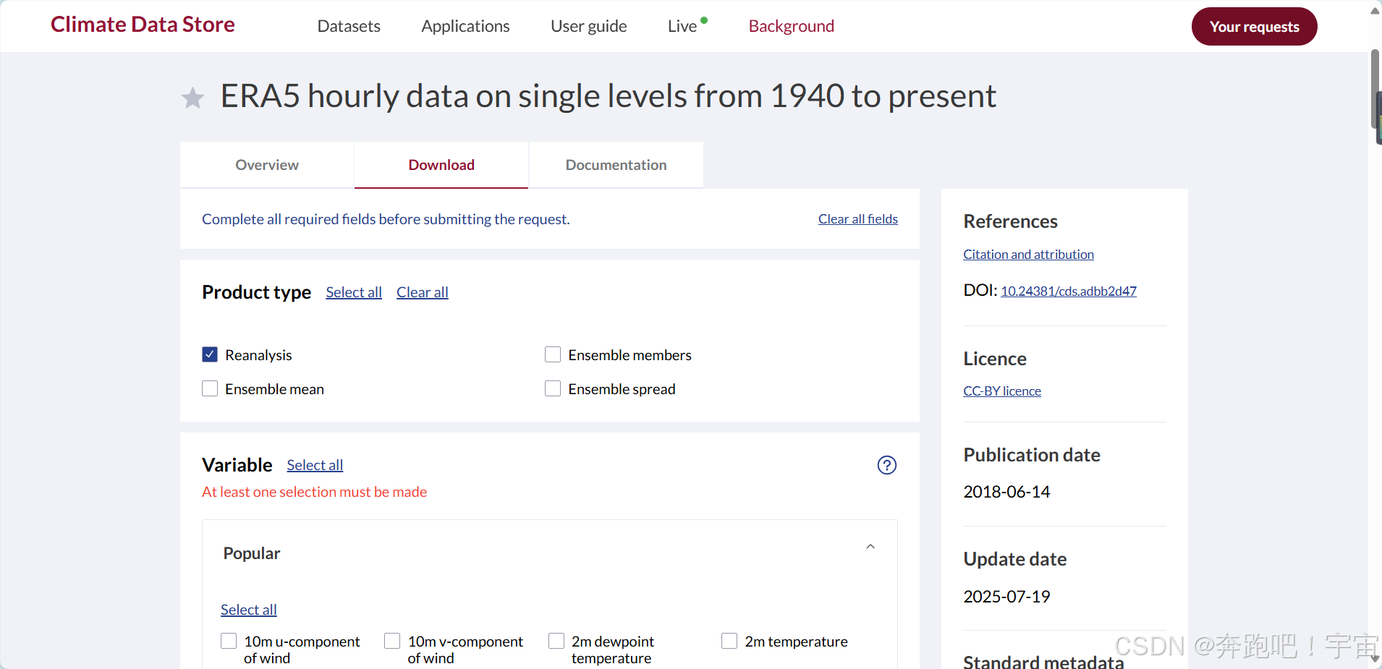
Task: Switch to the Overview tab
Action: coord(266,164)
